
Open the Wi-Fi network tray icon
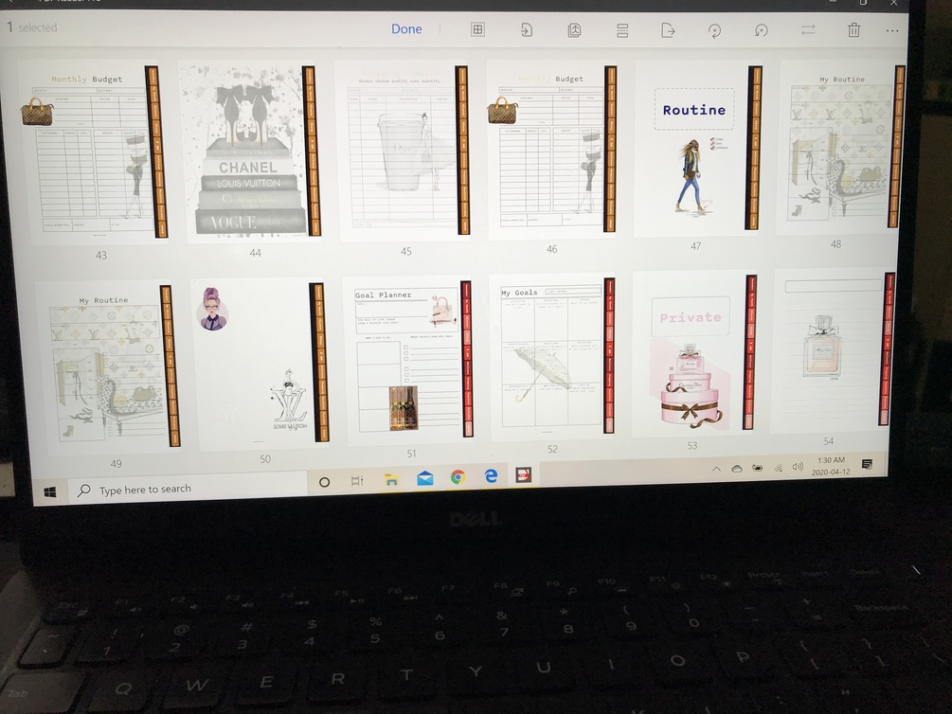779,468
